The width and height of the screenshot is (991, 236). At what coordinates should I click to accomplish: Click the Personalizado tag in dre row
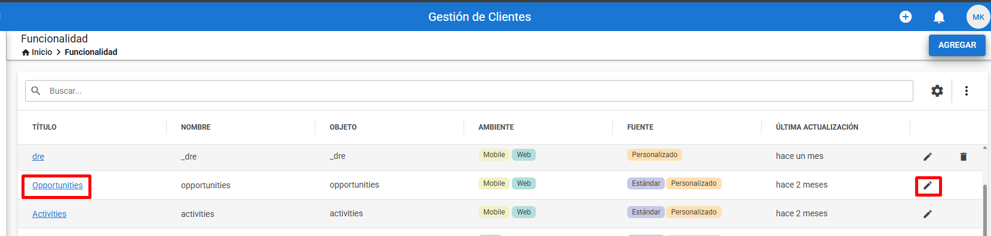[655, 155]
